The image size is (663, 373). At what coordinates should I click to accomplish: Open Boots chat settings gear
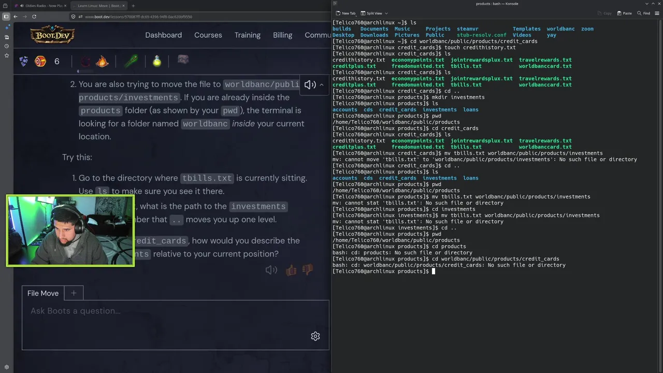pyautogui.click(x=315, y=336)
